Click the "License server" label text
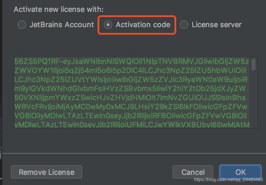Viewport: 266px width, 185px height. click(216, 25)
